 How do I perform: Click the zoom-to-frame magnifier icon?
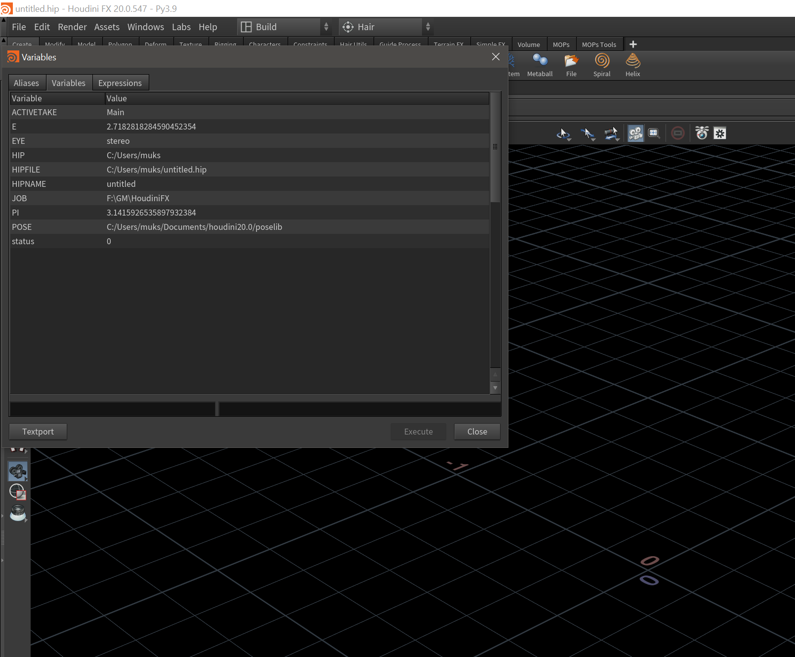tap(654, 133)
